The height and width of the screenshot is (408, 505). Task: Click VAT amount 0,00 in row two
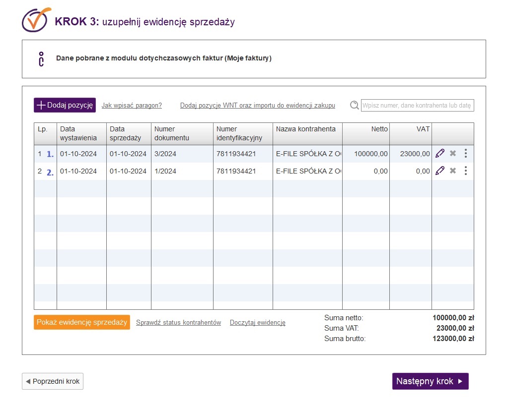(423, 172)
